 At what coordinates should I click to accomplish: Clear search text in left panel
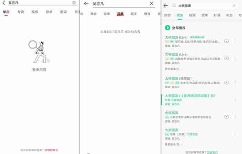coord(74,3)
